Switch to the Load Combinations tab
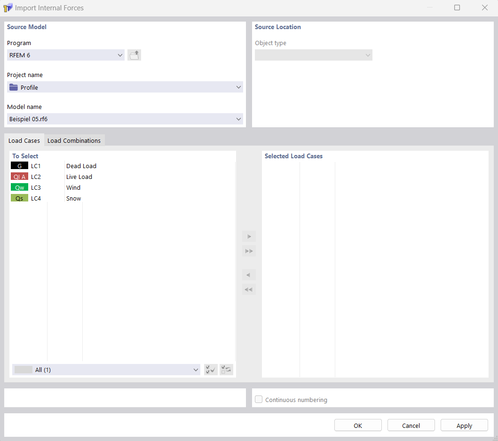Image resolution: width=498 pixels, height=441 pixels. [74, 140]
